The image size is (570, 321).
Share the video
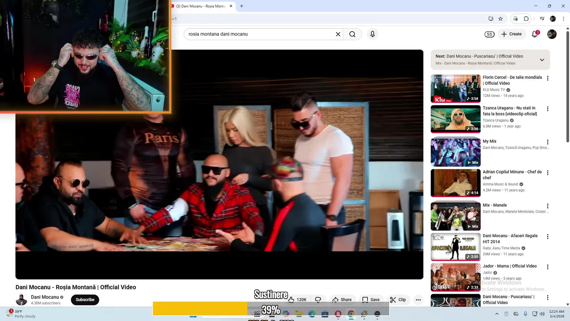click(342, 300)
